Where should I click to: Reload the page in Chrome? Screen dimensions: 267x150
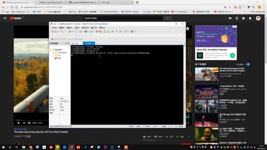pos(12,7)
